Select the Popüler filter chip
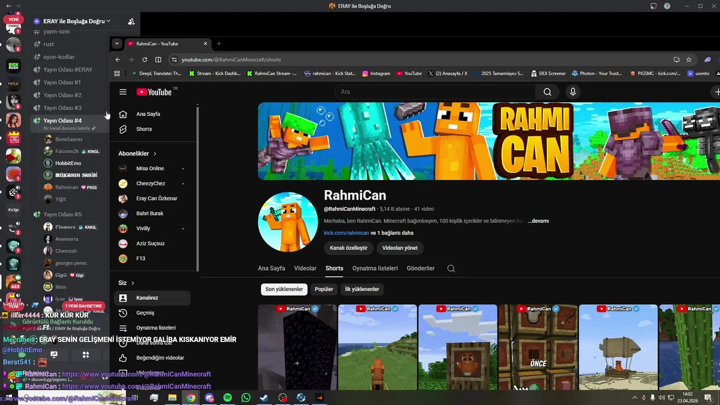Screen dimensions: 720x405 coord(324,289)
